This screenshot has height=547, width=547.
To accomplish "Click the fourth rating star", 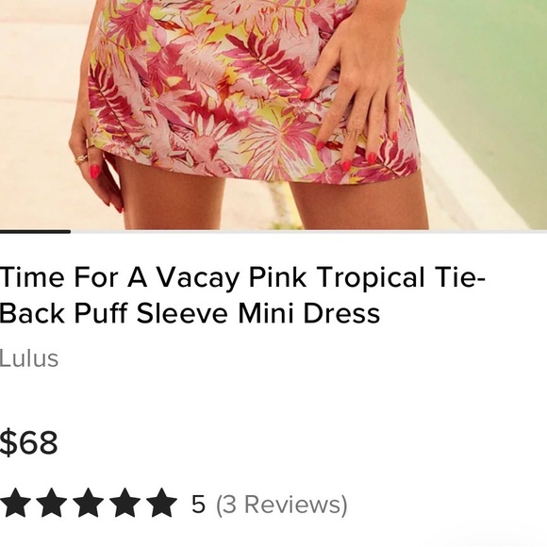I will [124, 503].
